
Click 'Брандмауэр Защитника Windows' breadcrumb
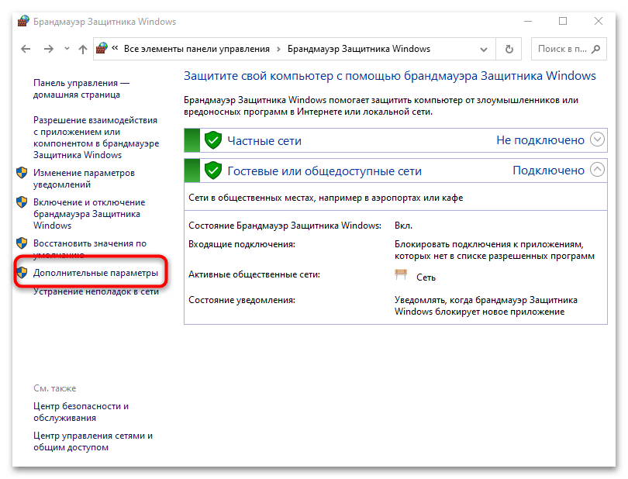359,49
